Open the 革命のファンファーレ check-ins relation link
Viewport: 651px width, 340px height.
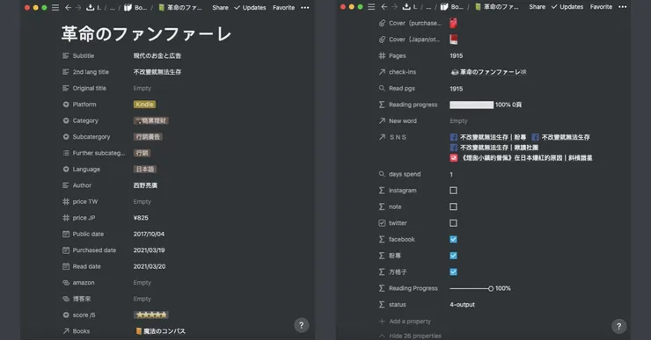tap(488, 72)
